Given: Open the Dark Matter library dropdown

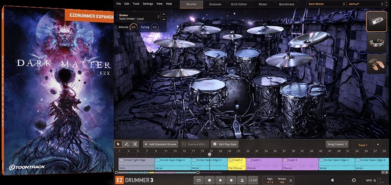Looking at the screenshot, I should pyautogui.click(x=326, y=4).
